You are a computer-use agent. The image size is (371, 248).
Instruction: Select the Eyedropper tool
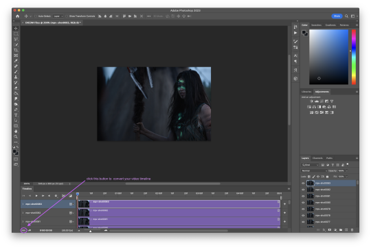16,61
